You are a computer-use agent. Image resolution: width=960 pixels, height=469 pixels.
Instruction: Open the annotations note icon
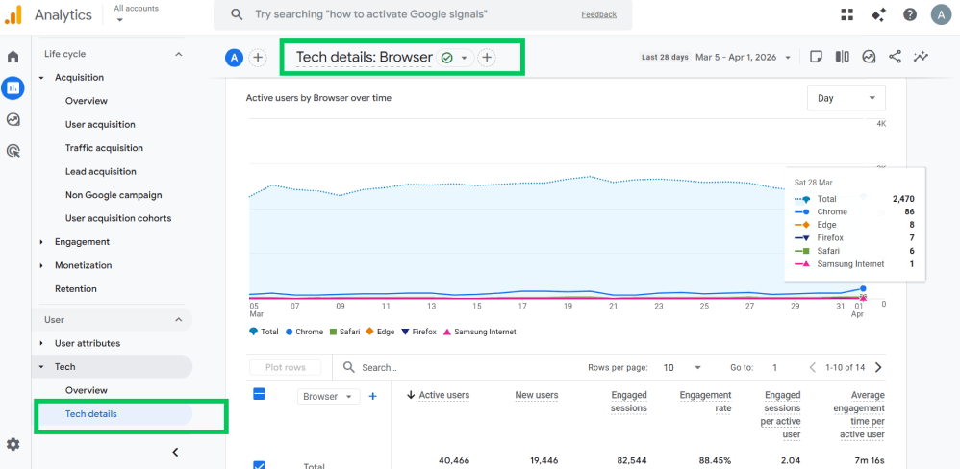(816, 57)
